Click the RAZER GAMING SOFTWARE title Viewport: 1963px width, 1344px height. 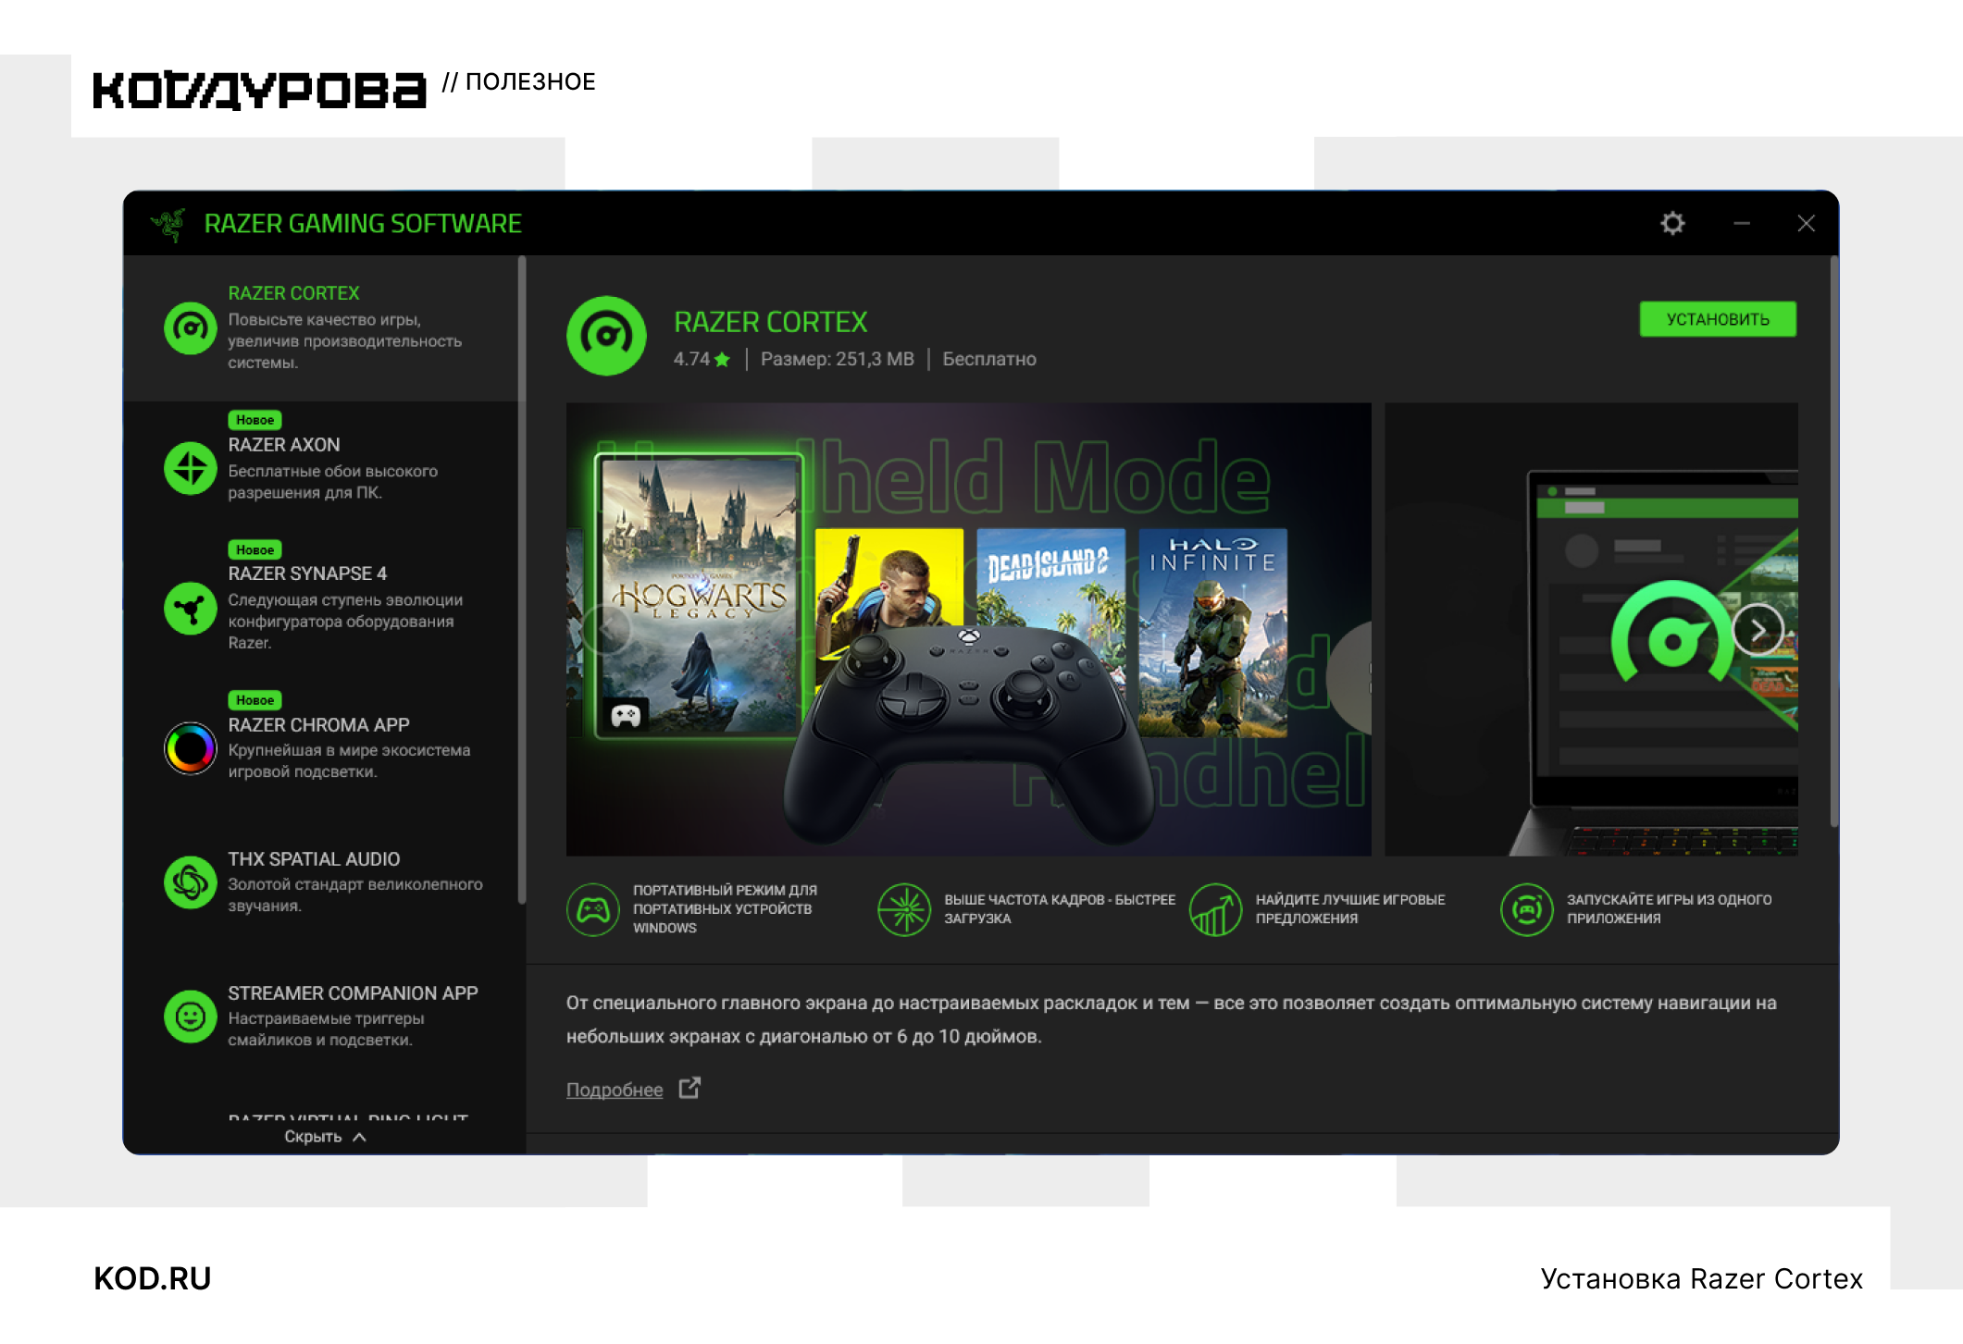[x=363, y=224]
